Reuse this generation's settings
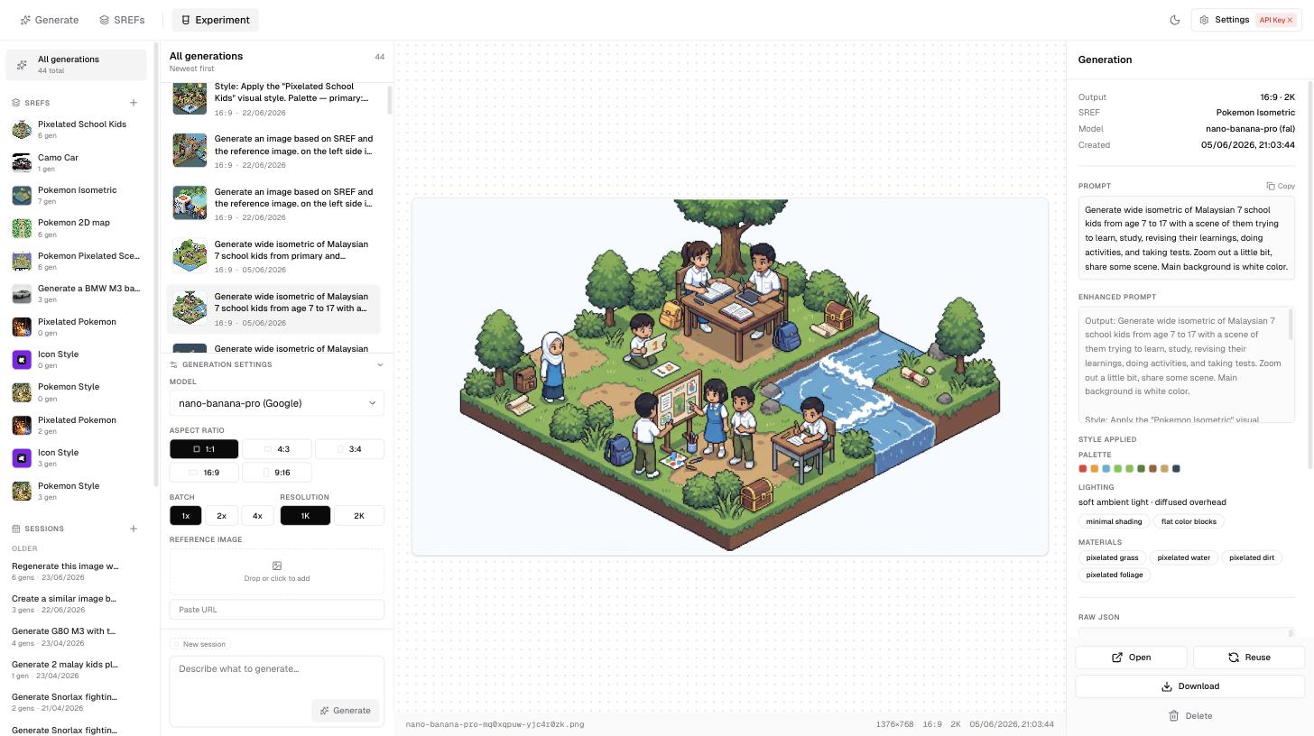Image resolution: width=1314 pixels, height=736 pixels. 1249,658
